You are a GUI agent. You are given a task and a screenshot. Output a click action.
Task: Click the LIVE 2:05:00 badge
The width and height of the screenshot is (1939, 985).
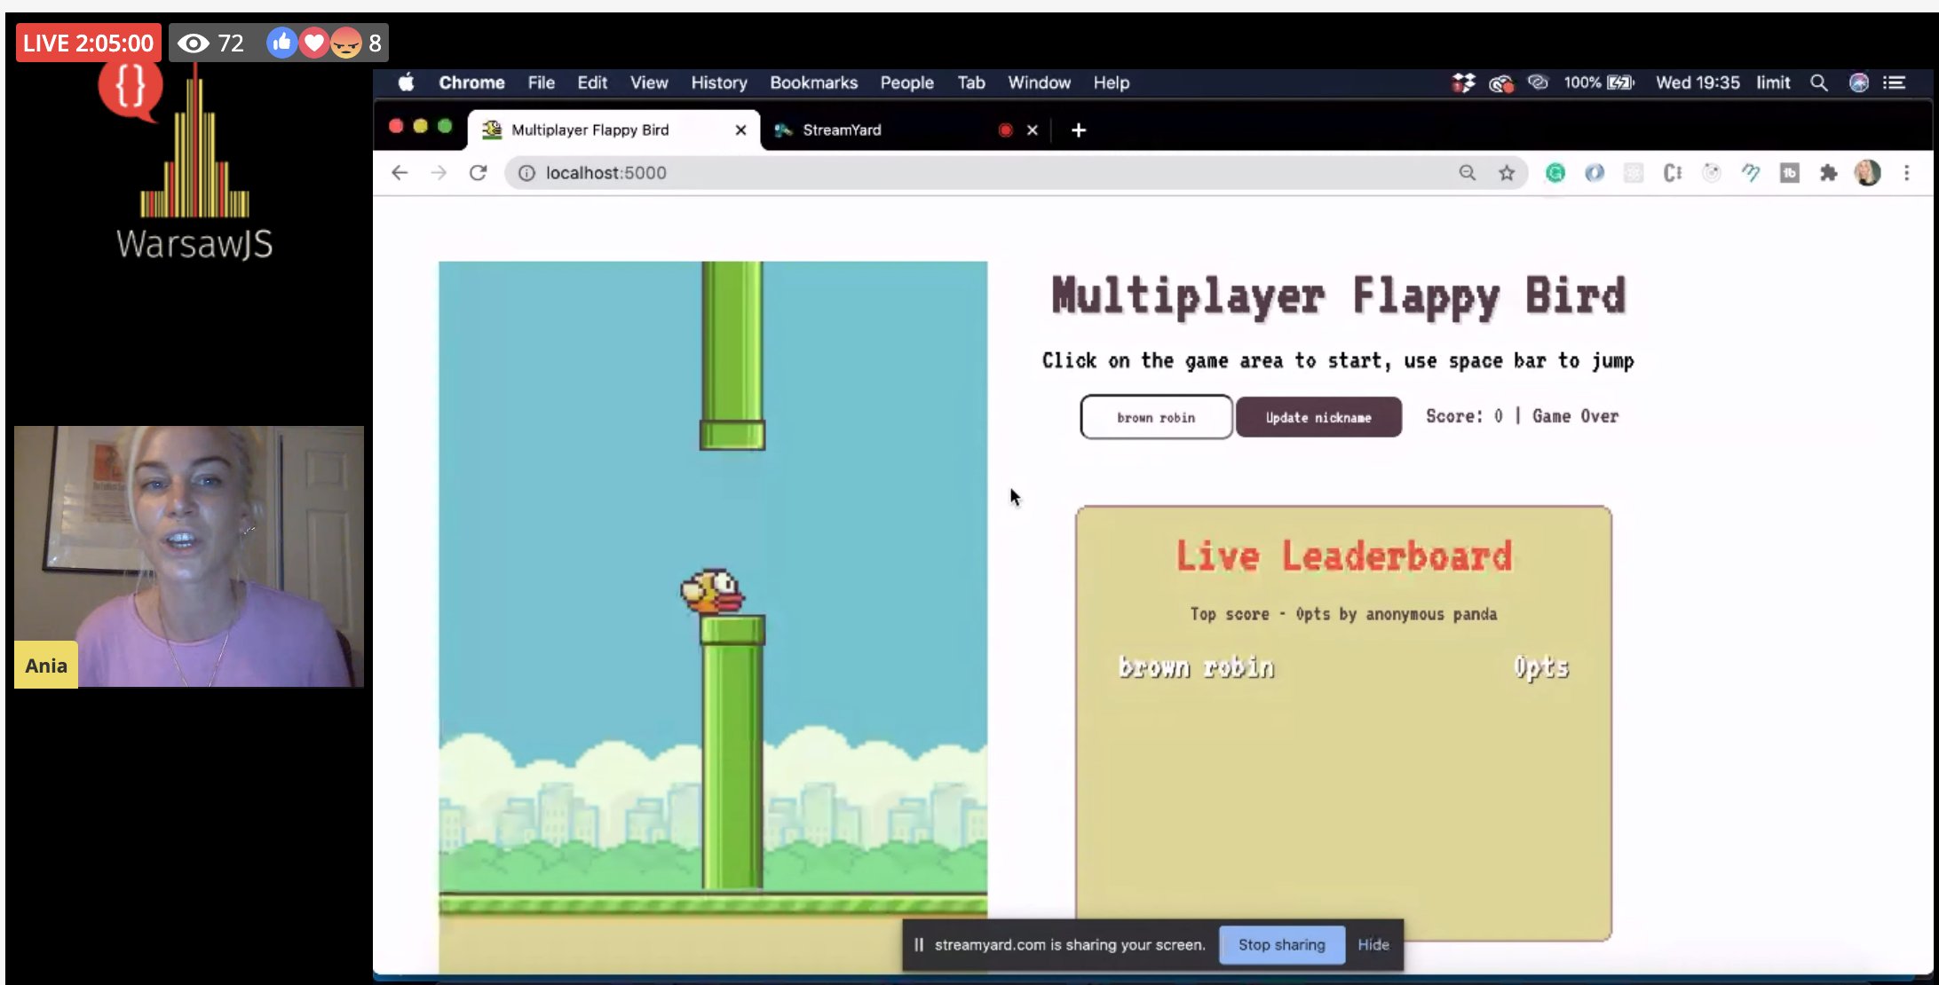pyautogui.click(x=88, y=43)
